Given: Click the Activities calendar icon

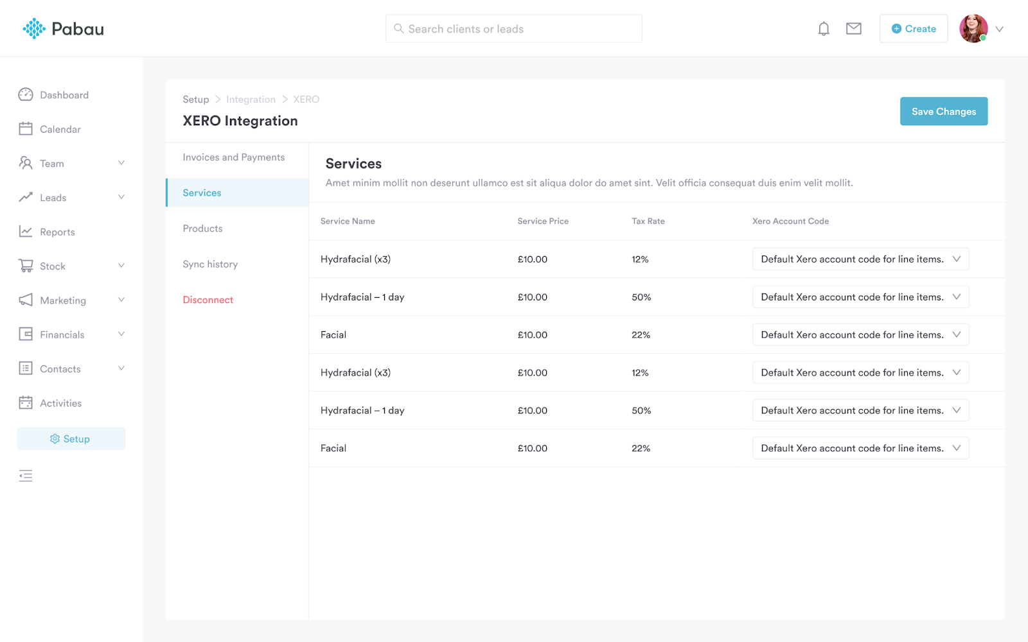Looking at the screenshot, I should (x=26, y=403).
